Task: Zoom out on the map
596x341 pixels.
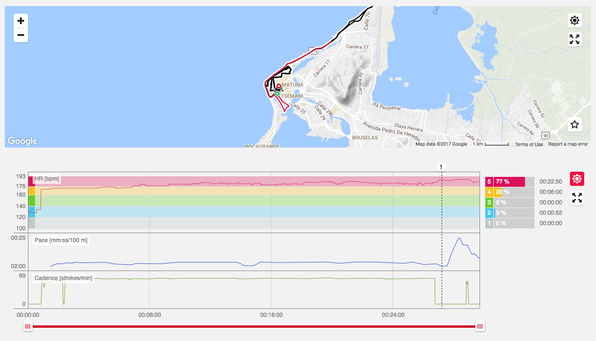Action: pos(21,35)
